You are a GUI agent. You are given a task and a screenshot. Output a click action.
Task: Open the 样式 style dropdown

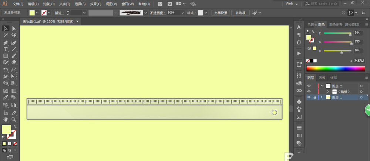(x=206, y=13)
